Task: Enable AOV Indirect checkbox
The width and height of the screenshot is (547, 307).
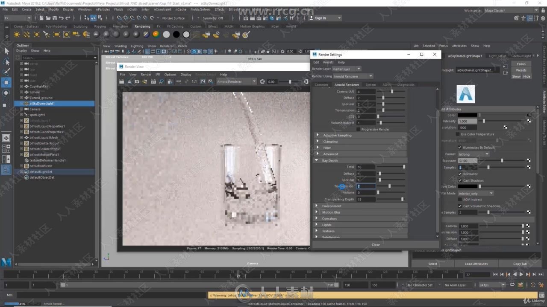Action: [460, 200]
